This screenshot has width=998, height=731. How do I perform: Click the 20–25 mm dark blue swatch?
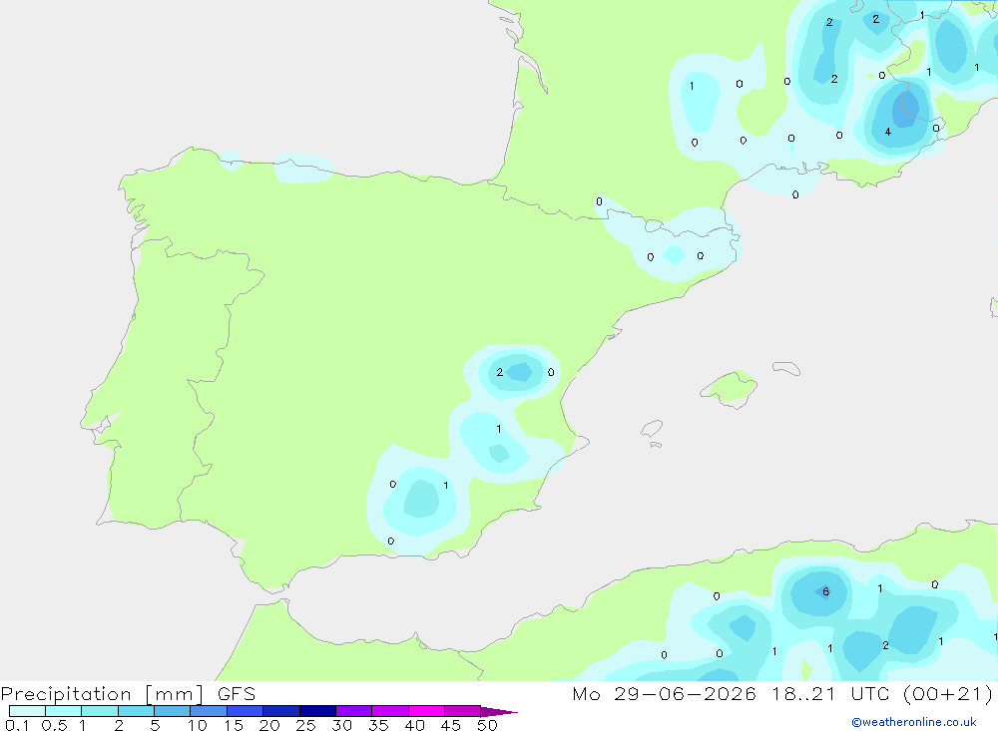click(281, 711)
